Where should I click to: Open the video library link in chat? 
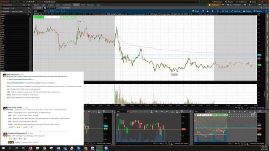point(20,79)
